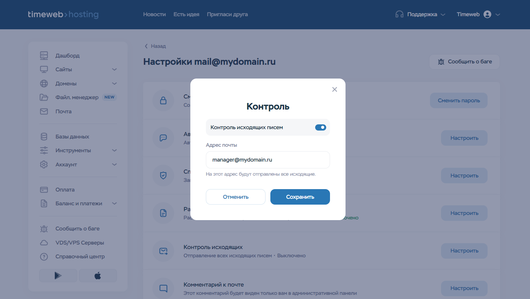Expand the Инструменты submenu chevron

coord(114,151)
